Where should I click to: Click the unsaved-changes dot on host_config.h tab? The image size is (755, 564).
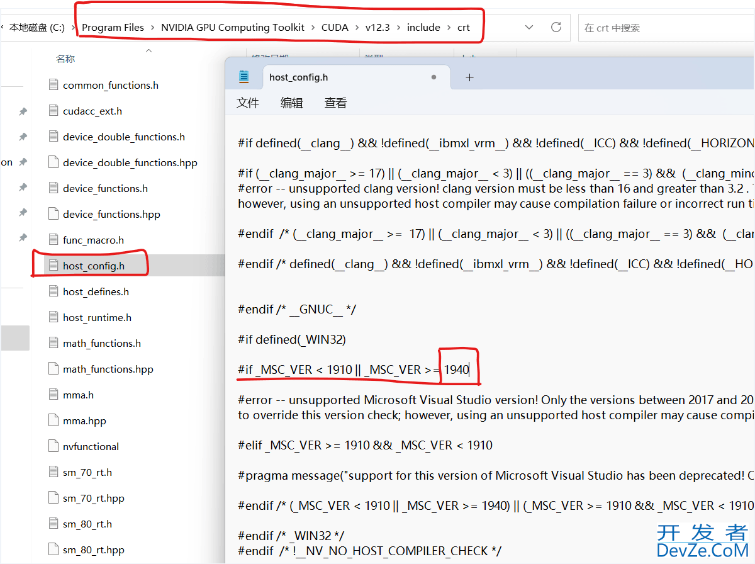pyautogui.click(x=433, y=77)
